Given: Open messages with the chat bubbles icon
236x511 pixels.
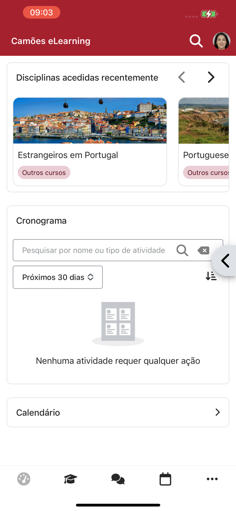Looking at the screenshot, I should [118, 479].
